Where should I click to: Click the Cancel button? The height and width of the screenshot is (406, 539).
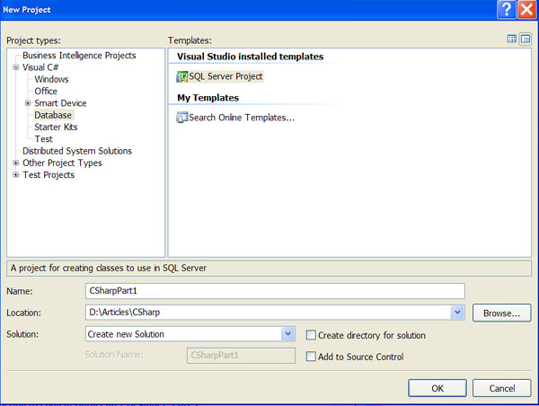click(502, 388)
